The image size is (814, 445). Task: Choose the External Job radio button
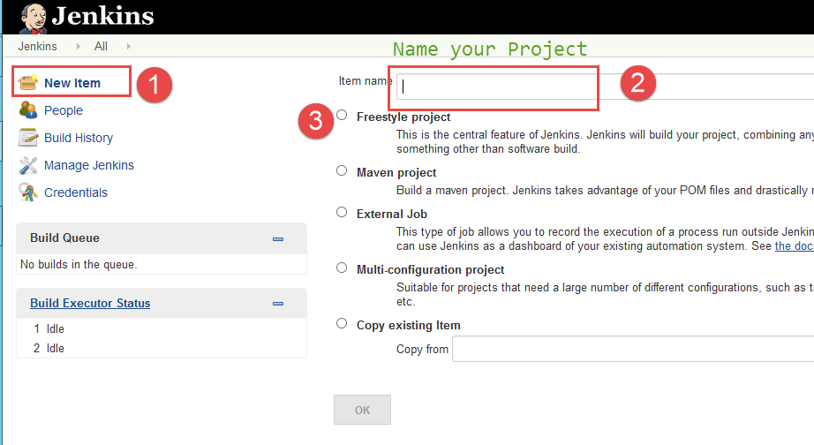click(x=342, y=213)
